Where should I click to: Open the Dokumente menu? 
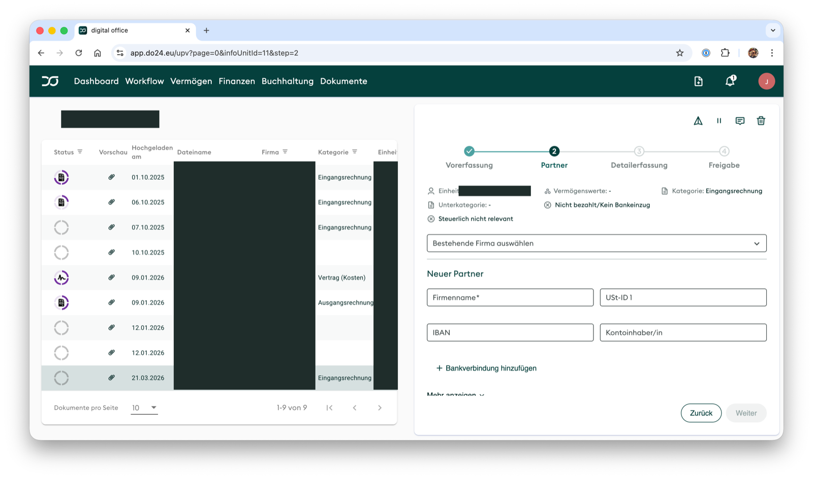point(343,81)
